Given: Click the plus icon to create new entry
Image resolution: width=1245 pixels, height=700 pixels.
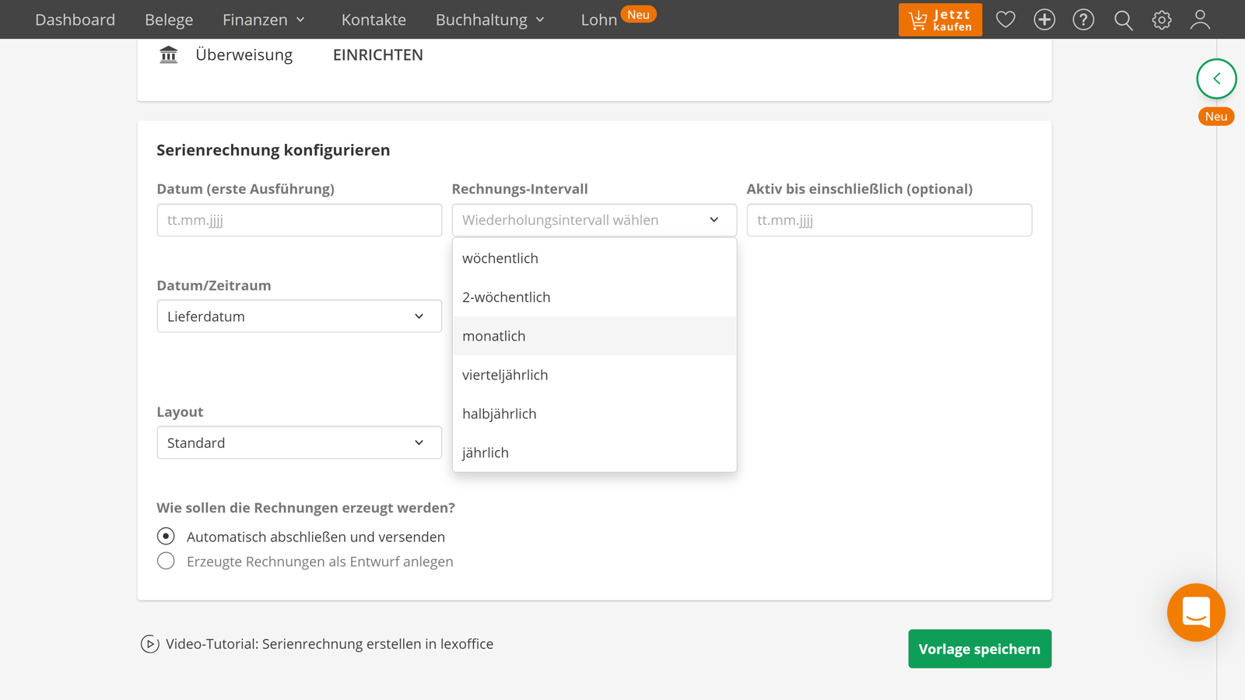Looking at the screenshot, I should coord(1044,19).
